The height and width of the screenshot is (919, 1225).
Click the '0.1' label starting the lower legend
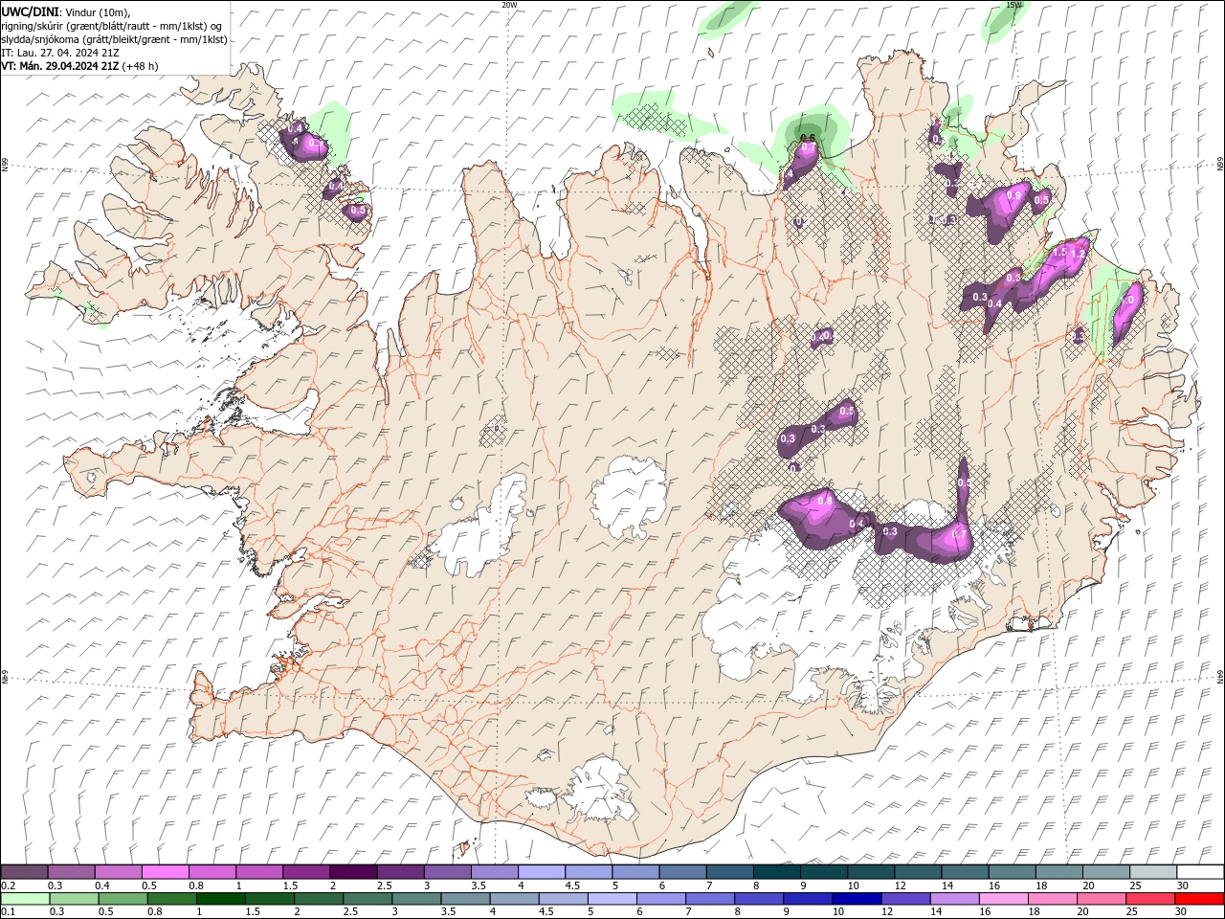click(x=8, y=911)
